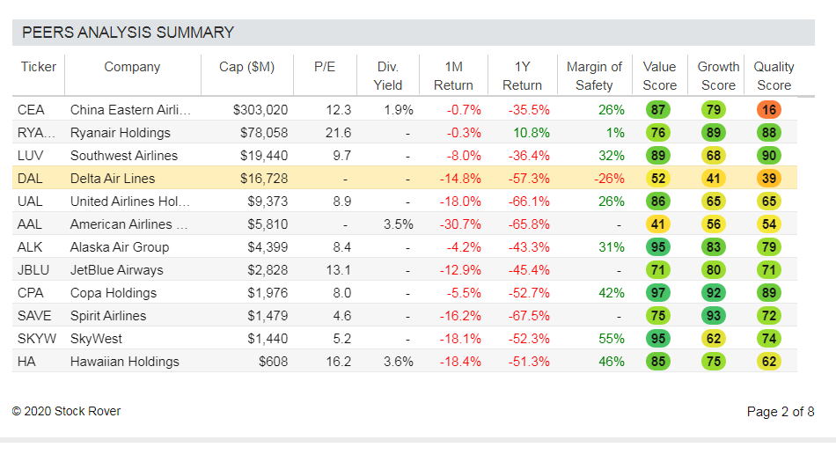The image size is (836, 462).
Task: Click the -26% margin of safety
Action: pos(609,179)
